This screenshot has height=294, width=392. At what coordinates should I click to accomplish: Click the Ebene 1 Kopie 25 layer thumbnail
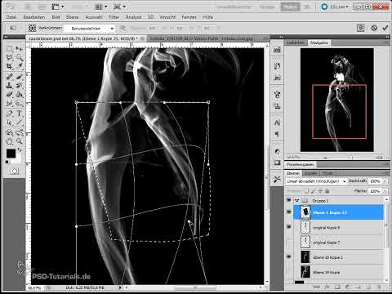click(305, 212)
